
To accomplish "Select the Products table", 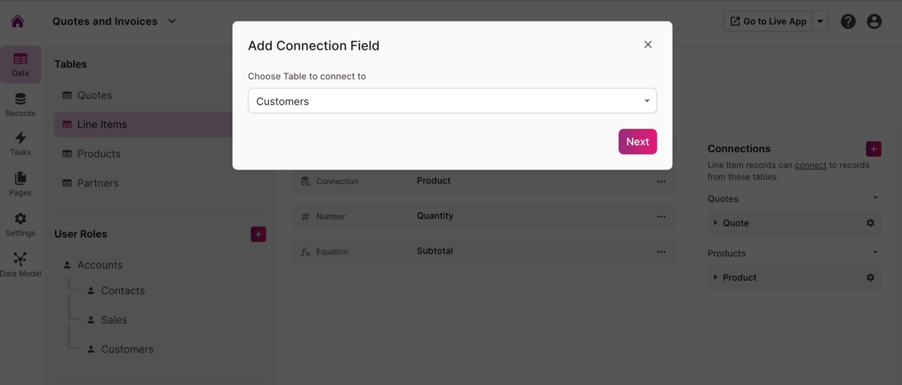I will pos(99,154).
